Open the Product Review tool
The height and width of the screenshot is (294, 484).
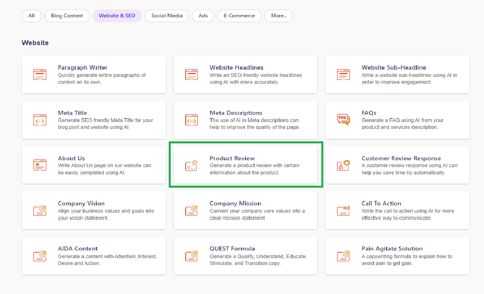point(245,165)
